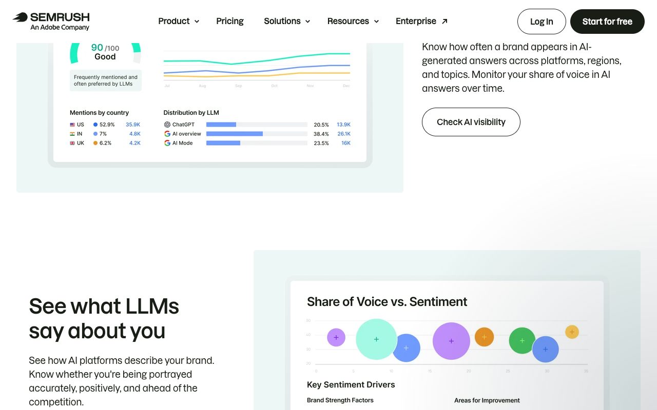657x410 pixels.
Task: Select the small yellow bubble at chart right
Action: coord(572,332)
